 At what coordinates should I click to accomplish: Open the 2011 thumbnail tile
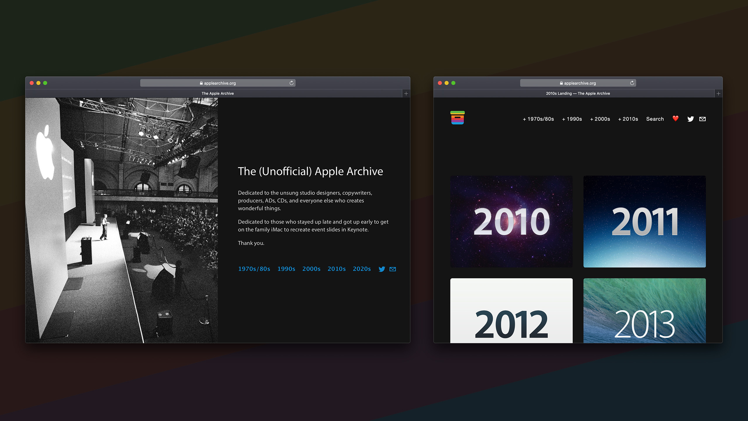644,221
